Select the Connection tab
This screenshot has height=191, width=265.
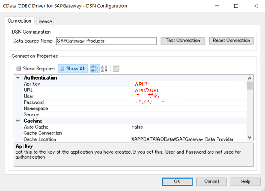[19, 21]
